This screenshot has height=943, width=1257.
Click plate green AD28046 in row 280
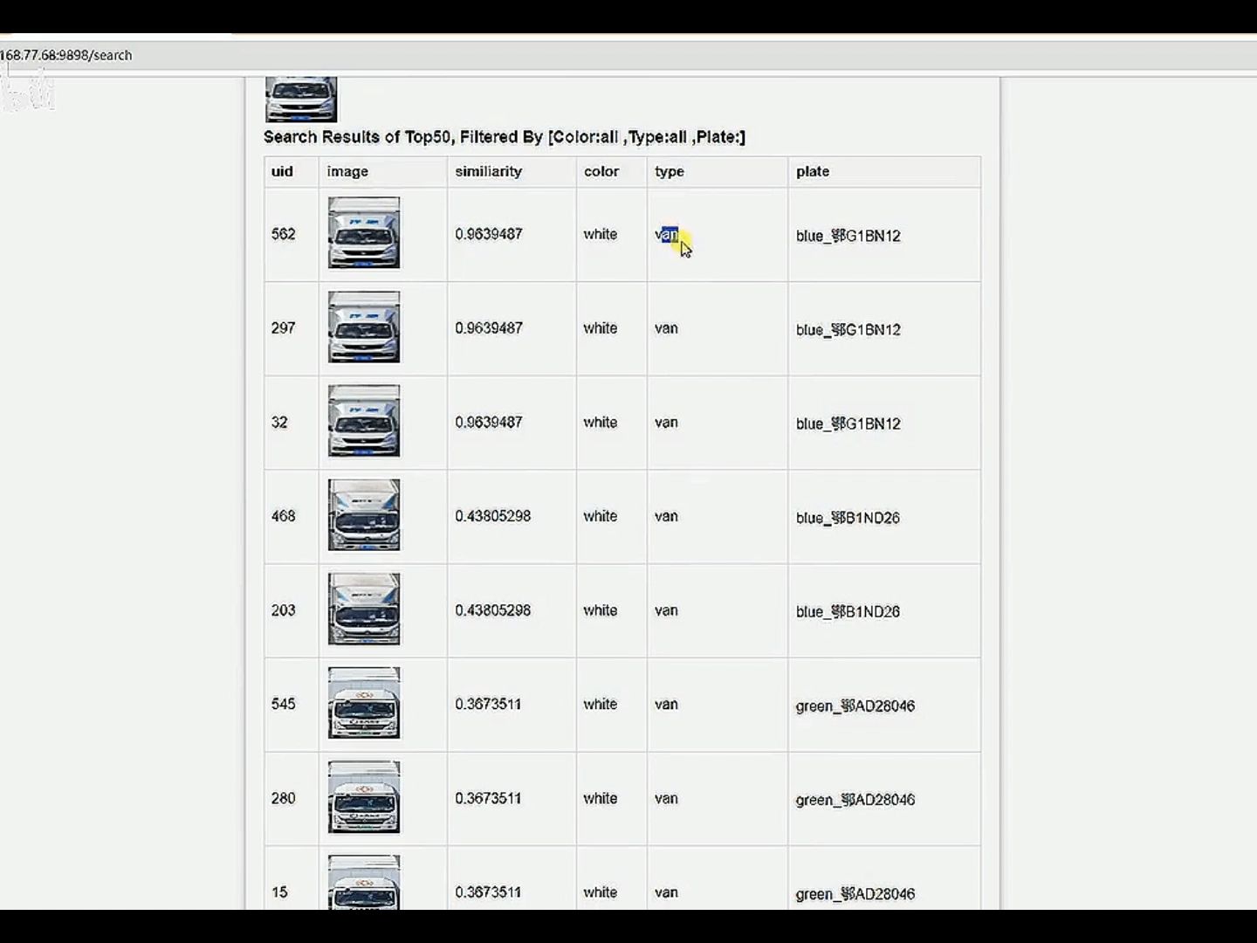(x=855, y=800)
